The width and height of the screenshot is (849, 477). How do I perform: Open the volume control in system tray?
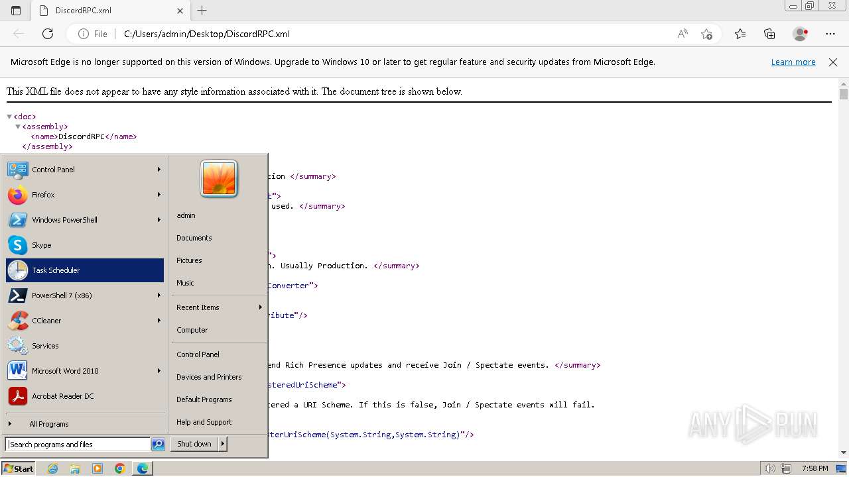coord(769,468)
